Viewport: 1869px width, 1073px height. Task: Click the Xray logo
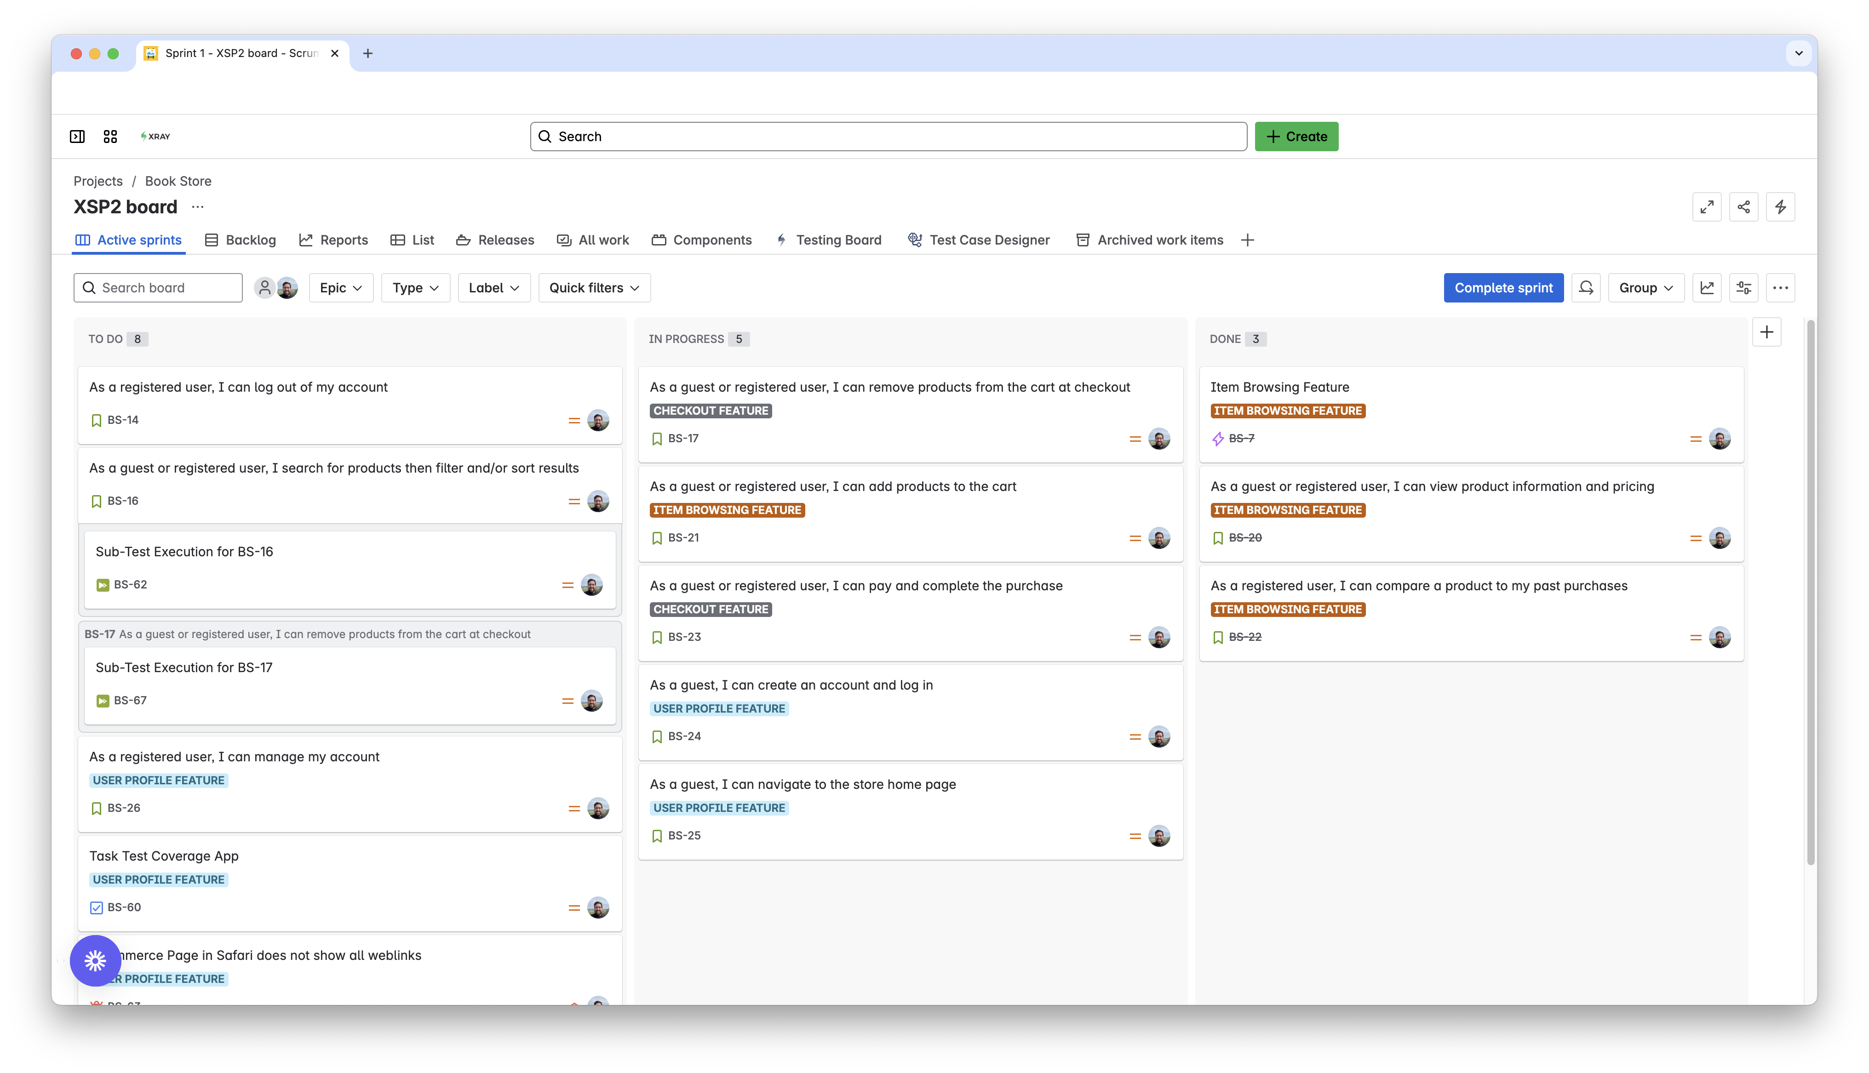[155, 137]
